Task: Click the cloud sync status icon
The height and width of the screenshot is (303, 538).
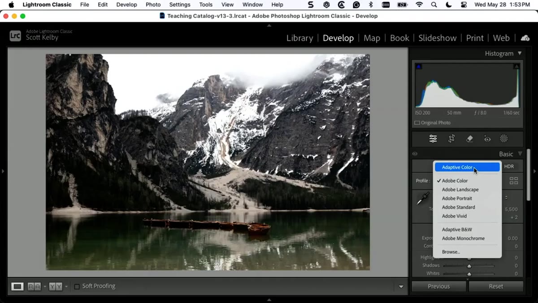Action: tap(525, 38)
